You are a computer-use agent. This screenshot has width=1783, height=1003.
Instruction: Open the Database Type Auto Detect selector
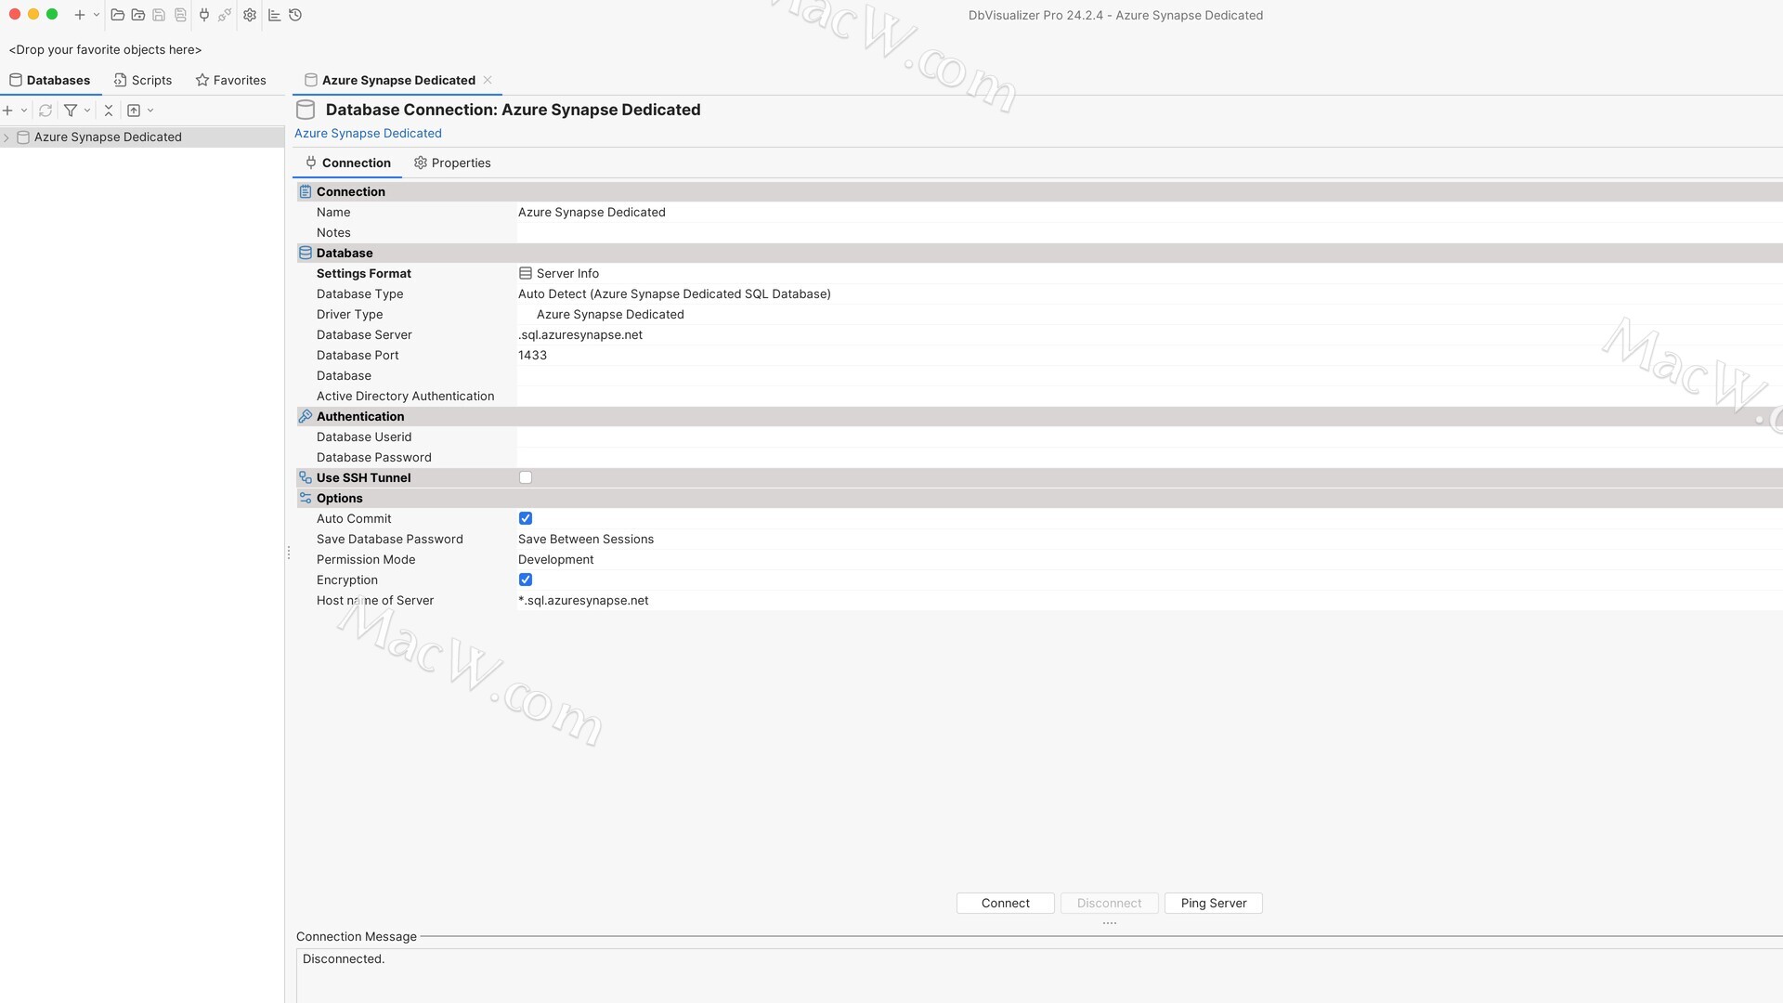1150,293
